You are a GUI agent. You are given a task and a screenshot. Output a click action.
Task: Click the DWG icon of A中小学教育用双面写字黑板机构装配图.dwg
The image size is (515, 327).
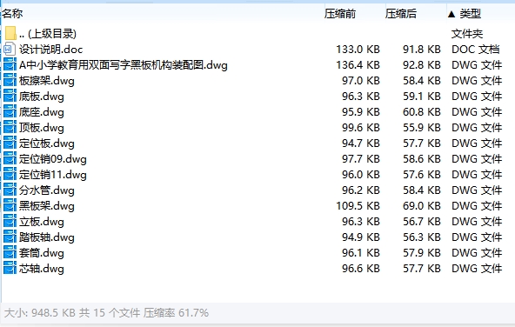click(10, 64)
